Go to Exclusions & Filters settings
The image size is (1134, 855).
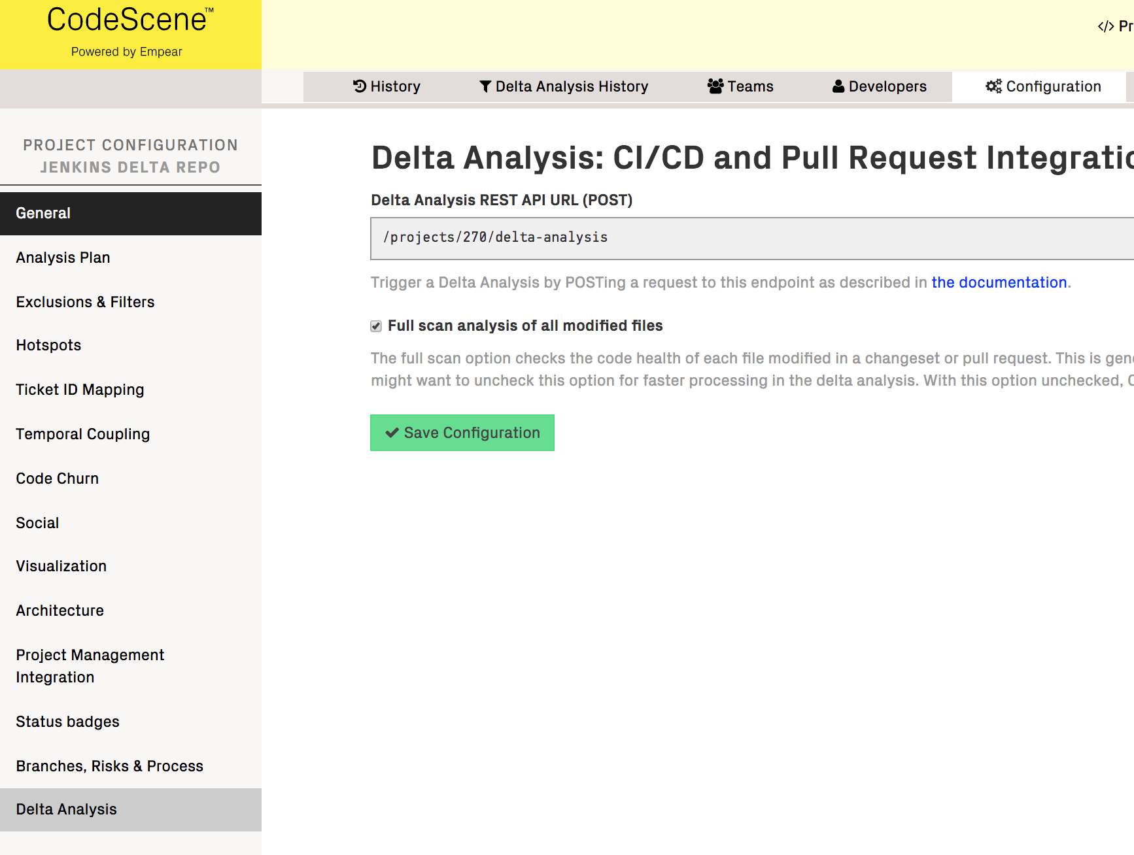(x=131, y=302)
